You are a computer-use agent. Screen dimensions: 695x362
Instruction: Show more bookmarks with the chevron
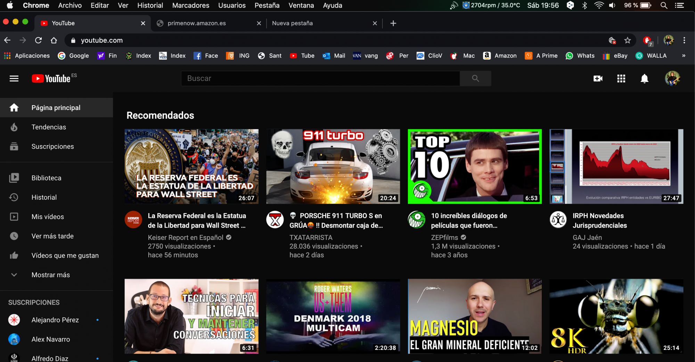tap(684, 56)
